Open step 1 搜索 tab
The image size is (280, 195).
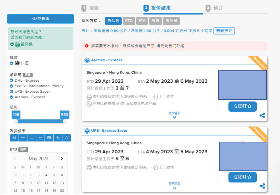coord(90,8)
